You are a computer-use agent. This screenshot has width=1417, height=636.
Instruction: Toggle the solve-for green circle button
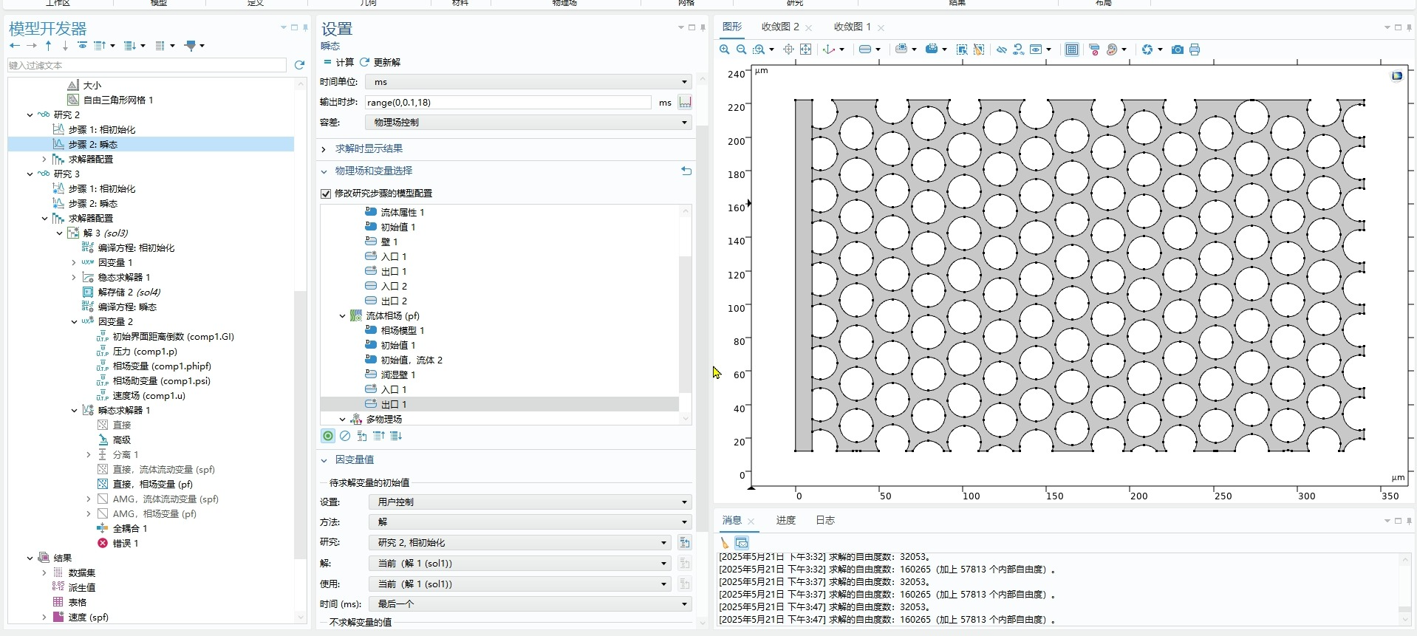tap(328, 436)
